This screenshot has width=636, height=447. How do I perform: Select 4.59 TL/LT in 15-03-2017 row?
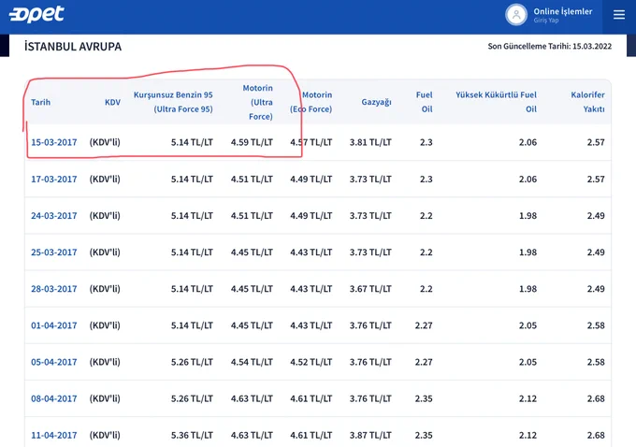coord(252,142)
